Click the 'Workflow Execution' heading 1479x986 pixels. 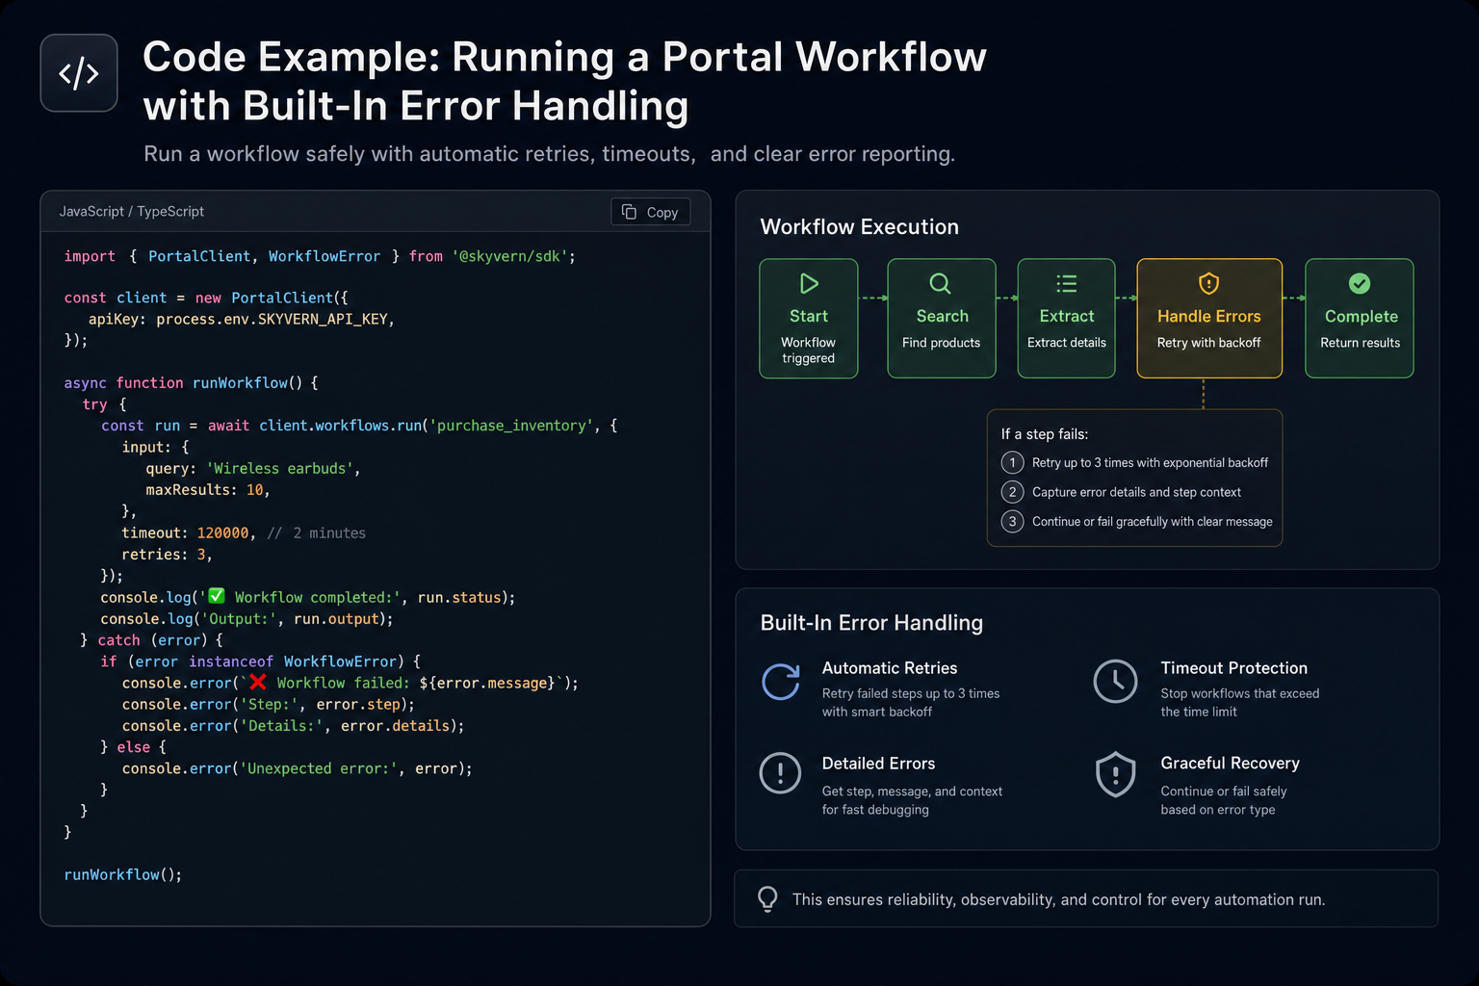[x=860, y=227]
